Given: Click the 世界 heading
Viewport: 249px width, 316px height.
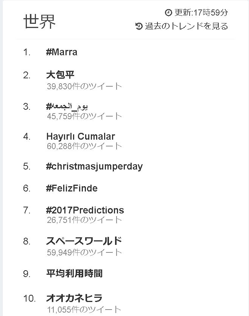Looking at the screenshot, I should [x=39, y=22].
